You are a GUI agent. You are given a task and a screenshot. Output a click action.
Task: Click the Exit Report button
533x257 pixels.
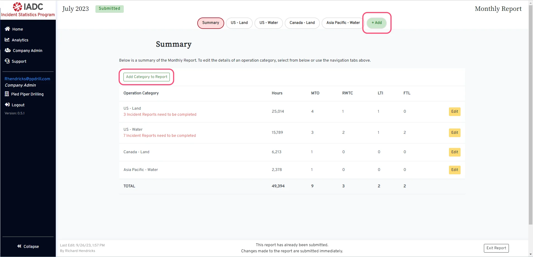pyautogui.click(x=496, y=248)
